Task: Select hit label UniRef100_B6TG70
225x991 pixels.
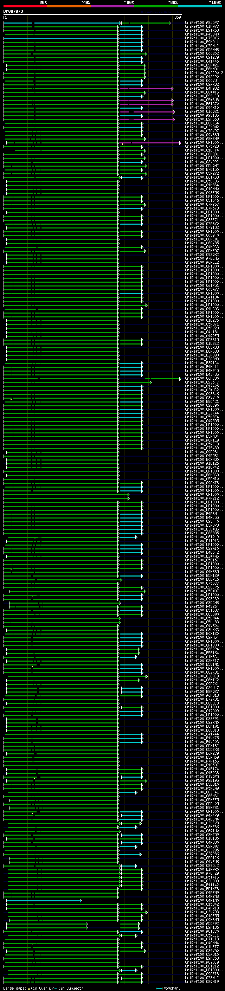Action: [202, 104]
